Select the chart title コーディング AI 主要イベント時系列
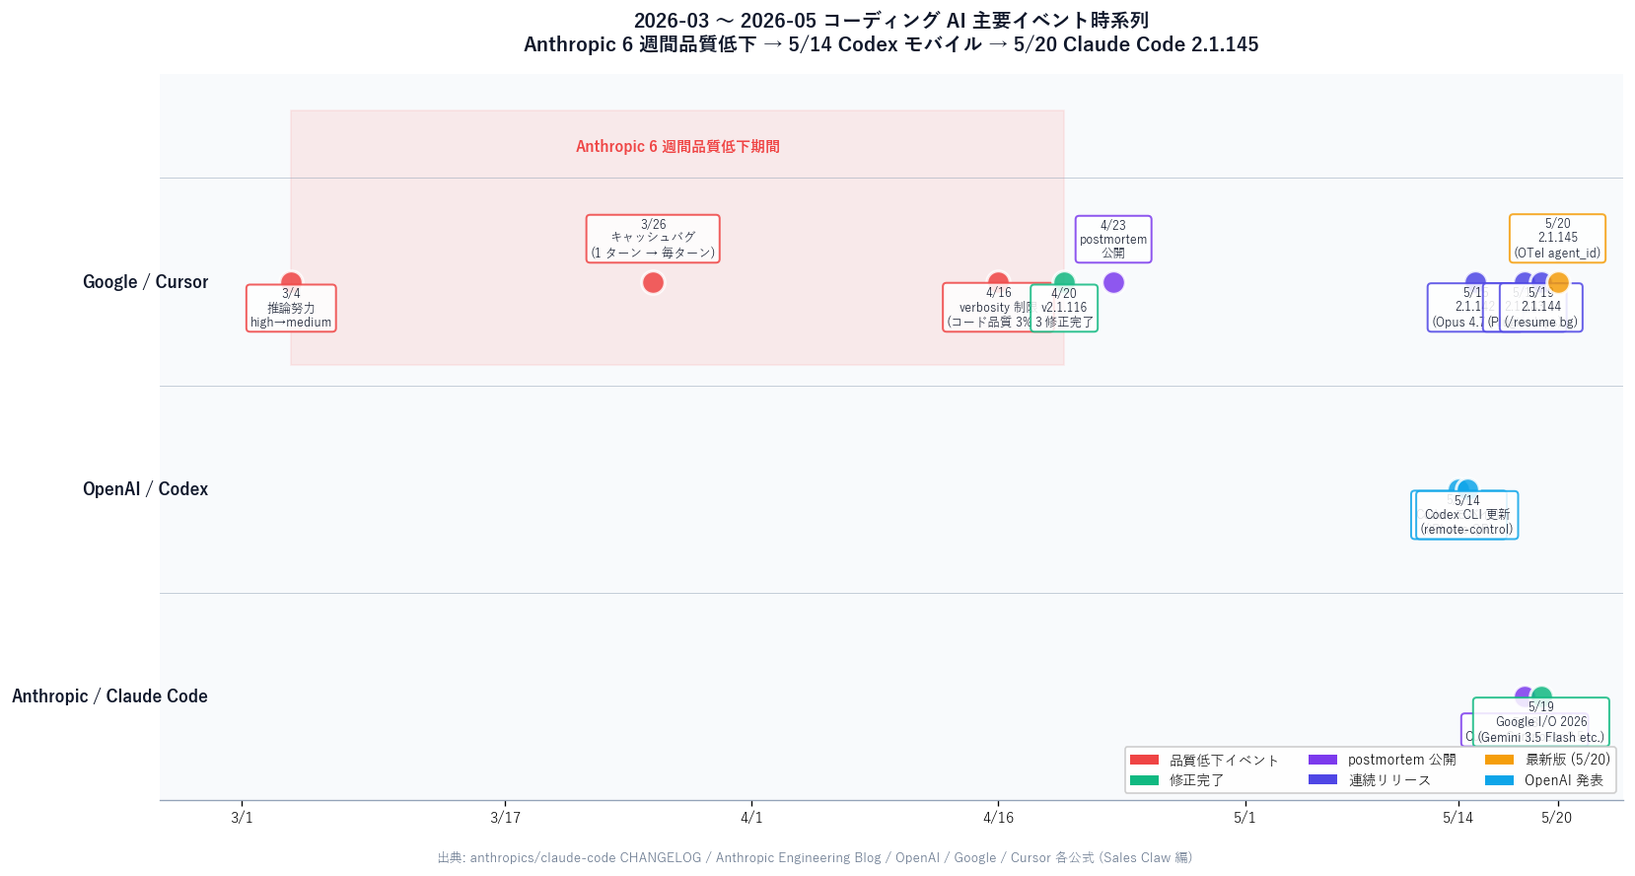The image size is (1635, 876). click(890, 21)
